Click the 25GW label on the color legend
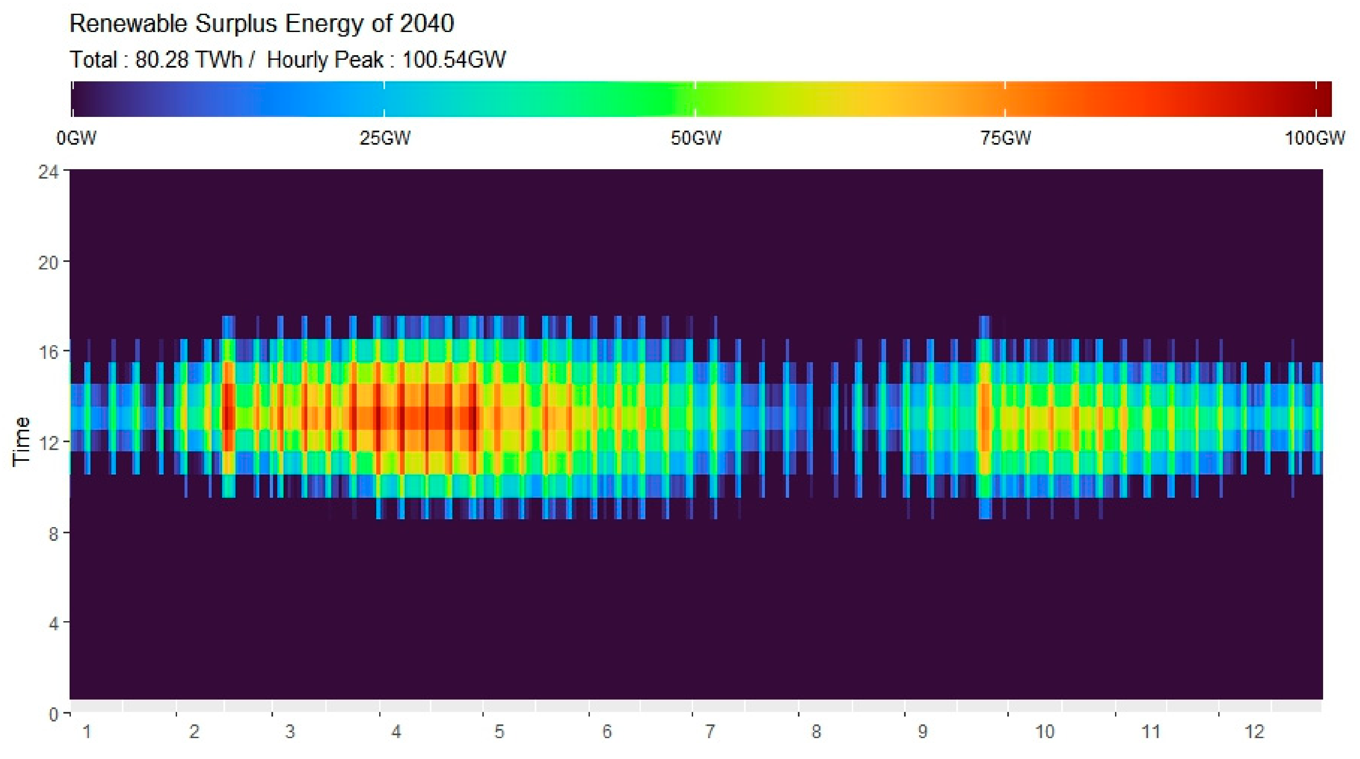 click(x=385, y=138)
